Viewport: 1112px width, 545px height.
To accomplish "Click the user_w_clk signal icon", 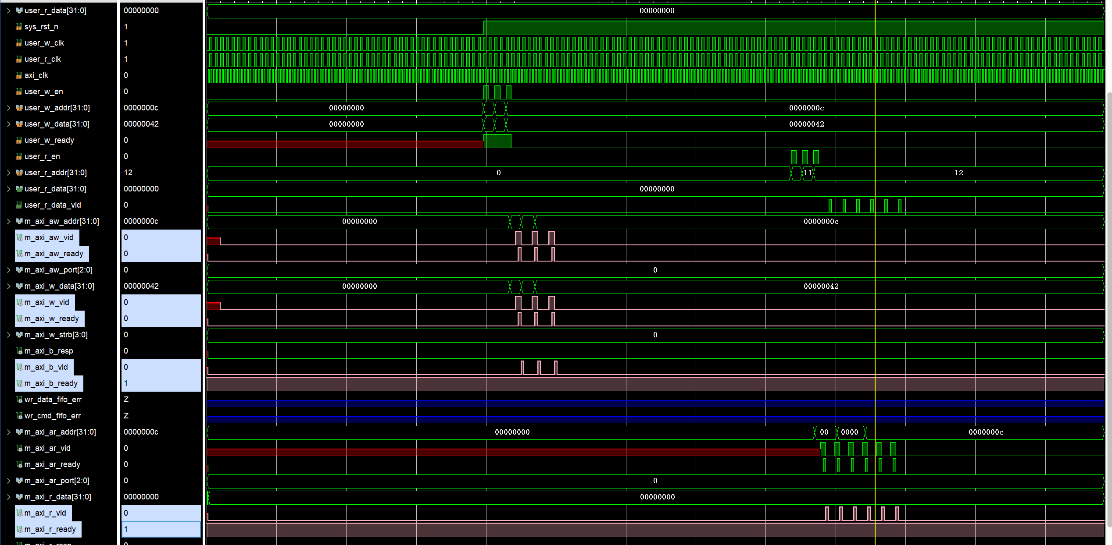I will [19, 43].
